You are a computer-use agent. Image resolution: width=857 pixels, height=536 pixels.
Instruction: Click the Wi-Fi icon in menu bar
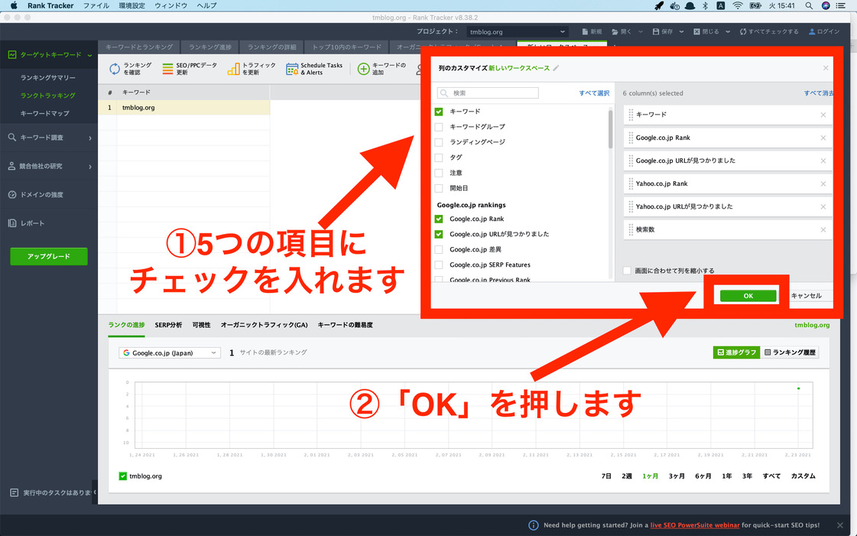point(738,5)
